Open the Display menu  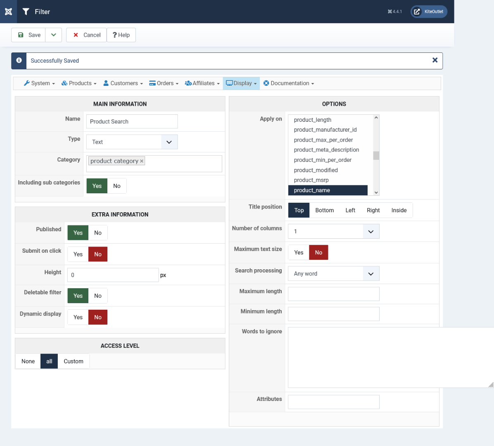pyautogui.click(x=241, y=83)
